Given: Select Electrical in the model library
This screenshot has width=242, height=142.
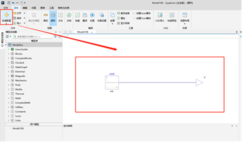Looking at the screenshot, I should click(x=20, y=72).
